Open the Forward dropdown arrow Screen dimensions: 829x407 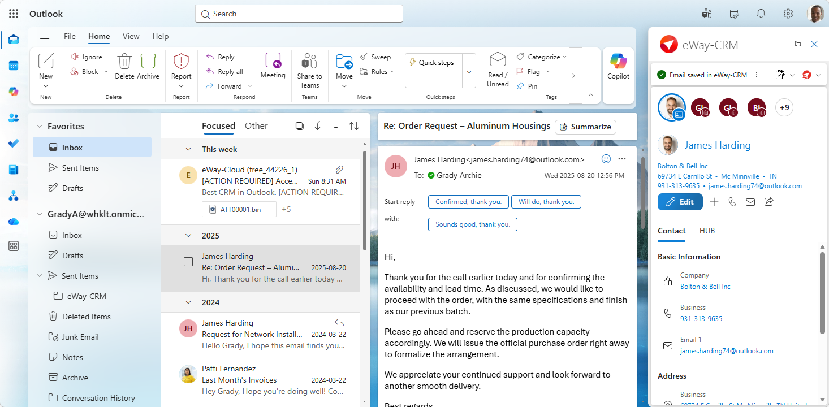click(250, 86)
